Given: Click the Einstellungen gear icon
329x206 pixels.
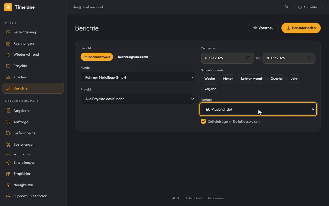Looking at the screenshot, I should tap(8, 163).
